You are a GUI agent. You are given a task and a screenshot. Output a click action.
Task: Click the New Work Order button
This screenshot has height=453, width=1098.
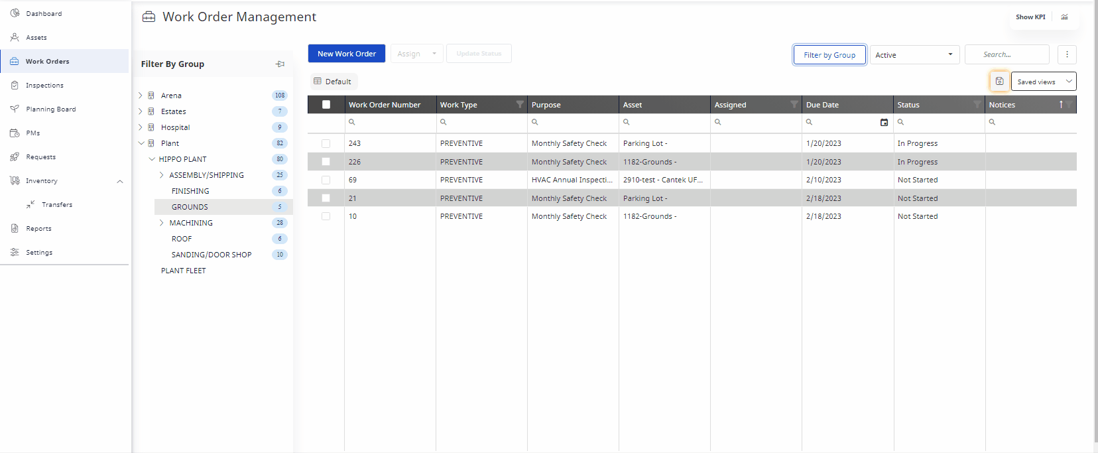pos(347,54)
